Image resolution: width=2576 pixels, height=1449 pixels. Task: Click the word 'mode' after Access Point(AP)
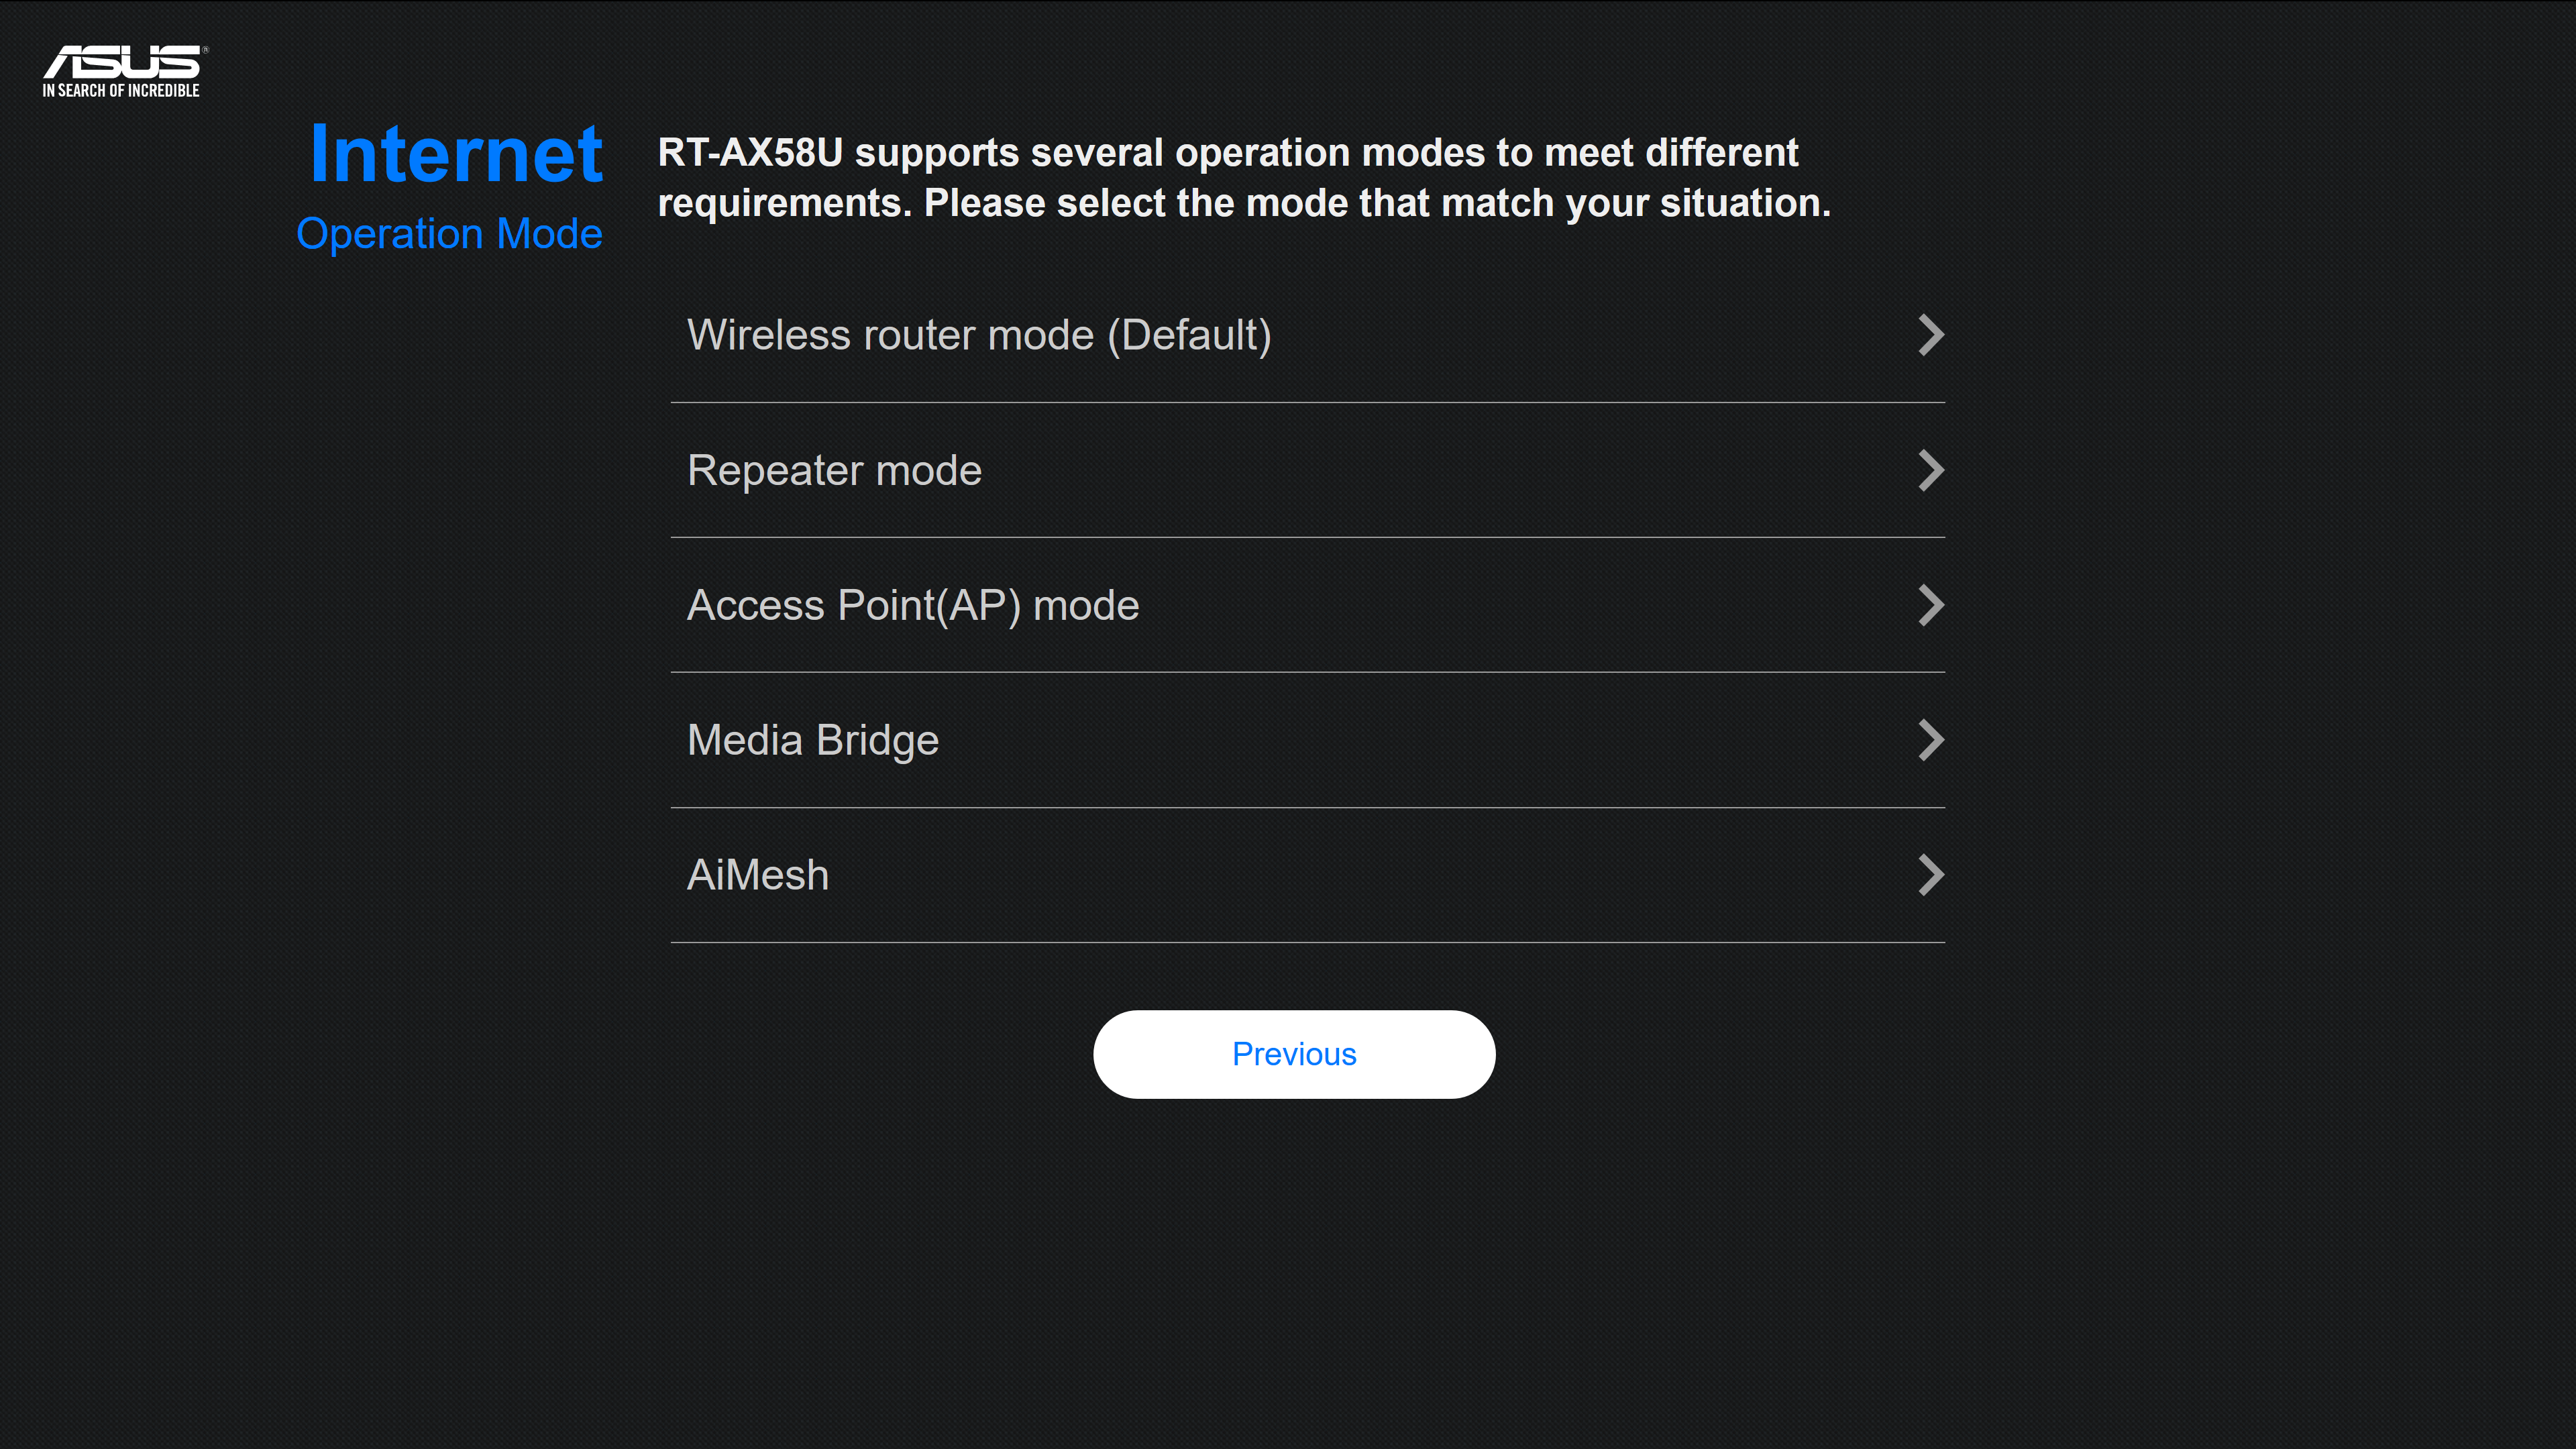1086,605
